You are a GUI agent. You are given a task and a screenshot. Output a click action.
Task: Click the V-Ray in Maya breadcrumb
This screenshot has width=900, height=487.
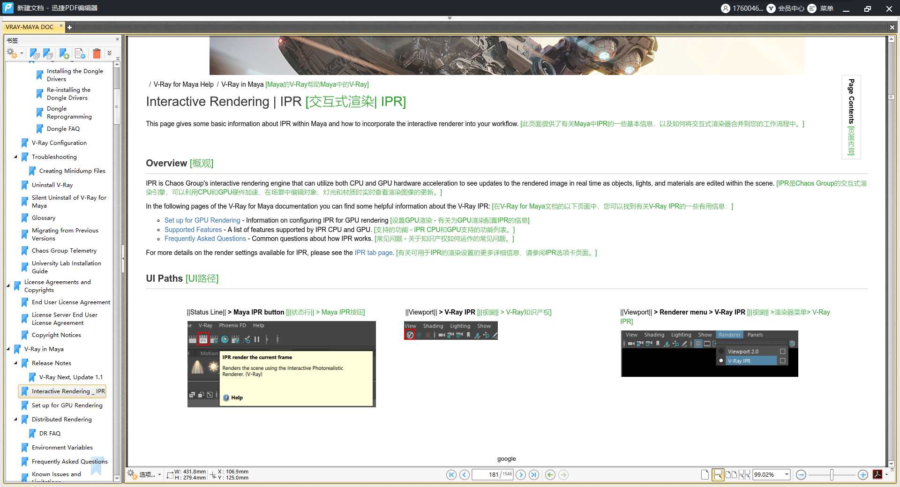click(x=242, y=84)
